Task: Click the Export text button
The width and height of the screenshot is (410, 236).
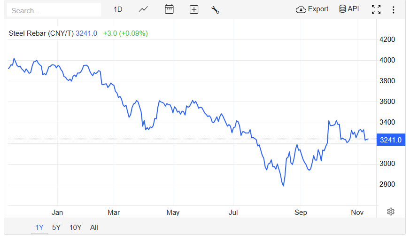Action: point(318,9)
